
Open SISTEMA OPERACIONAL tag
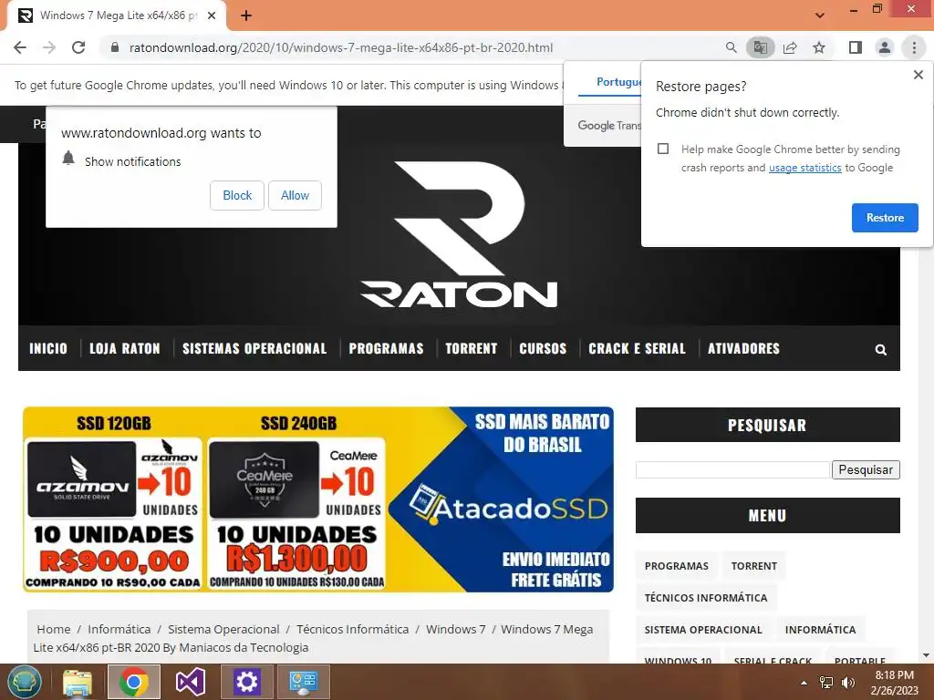click(x=703, y=630)
